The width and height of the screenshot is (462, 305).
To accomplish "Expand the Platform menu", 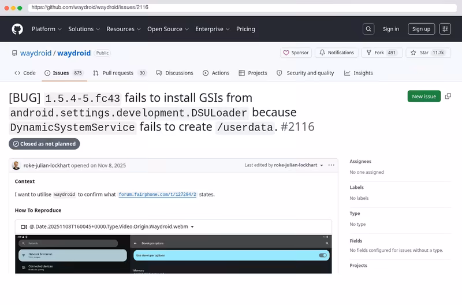I will pos(47,29).
